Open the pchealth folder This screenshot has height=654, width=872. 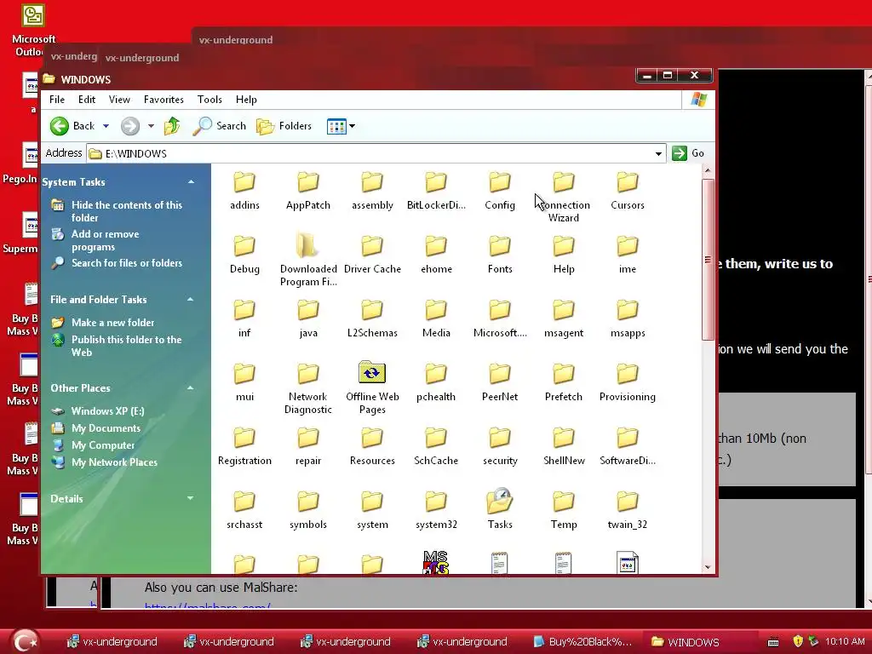pyautogui.click(x=436, y=382)
